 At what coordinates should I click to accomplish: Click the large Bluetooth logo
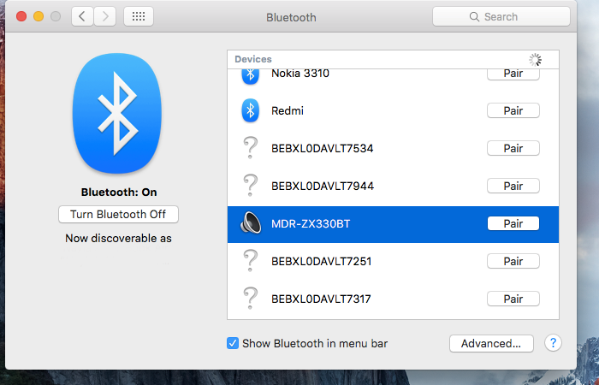[117, 114]
